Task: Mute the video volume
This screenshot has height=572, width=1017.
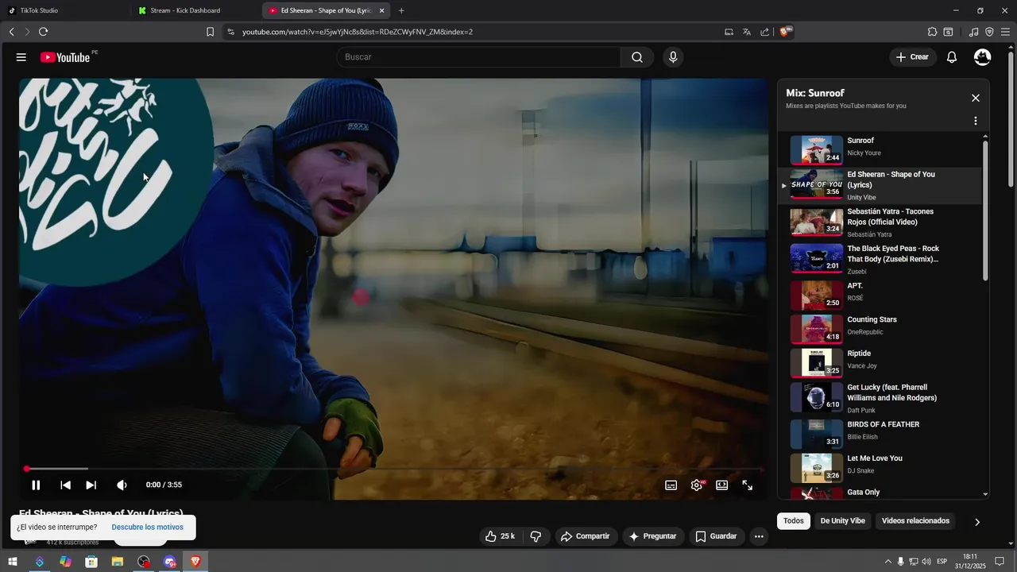Action: [122, 485]
